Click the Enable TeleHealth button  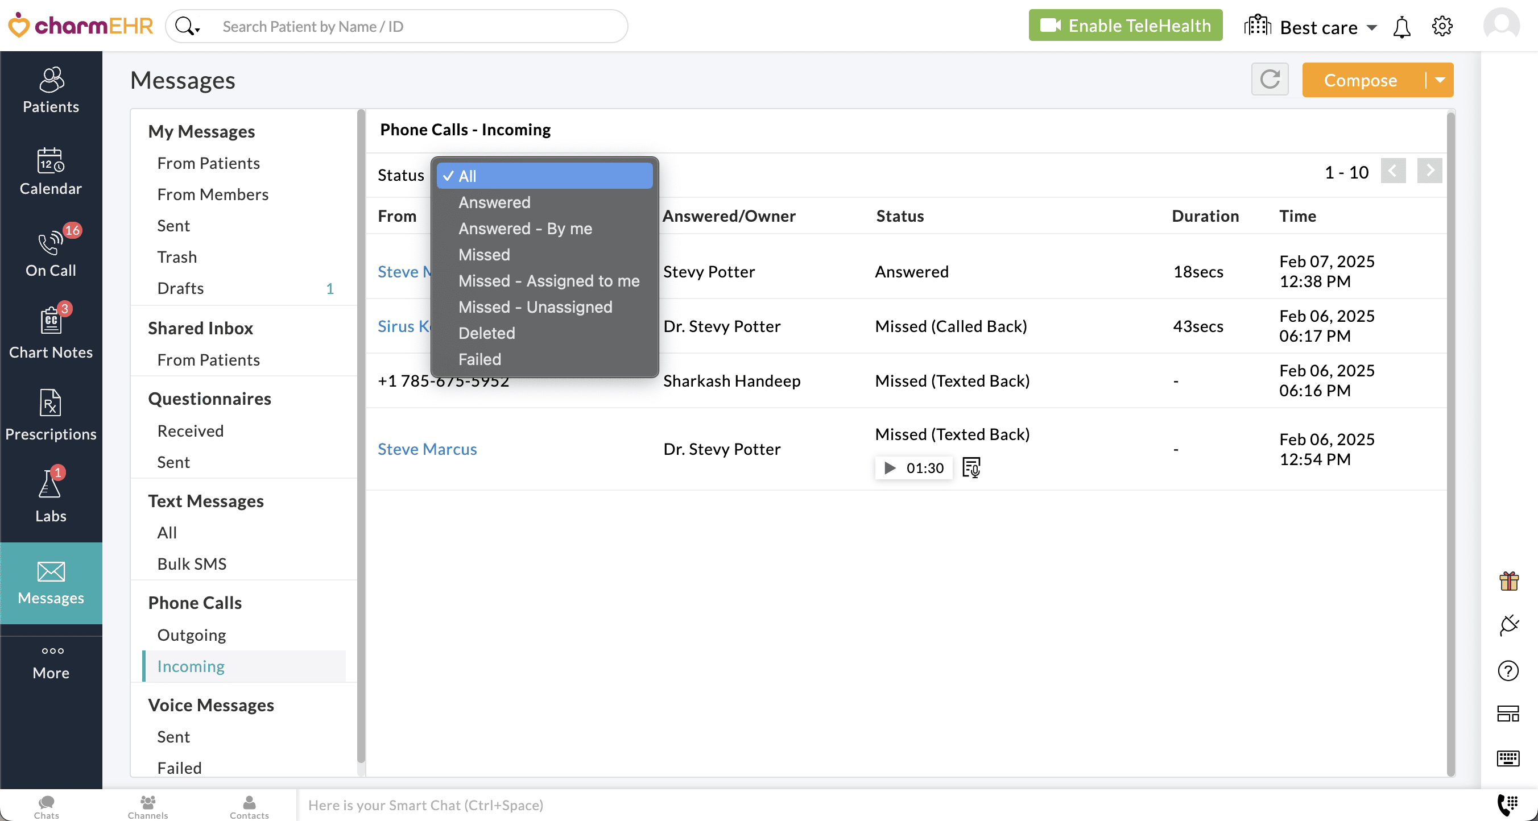click(1125, 26)
